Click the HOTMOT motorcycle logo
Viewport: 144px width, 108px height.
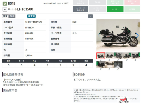(124, 100)
